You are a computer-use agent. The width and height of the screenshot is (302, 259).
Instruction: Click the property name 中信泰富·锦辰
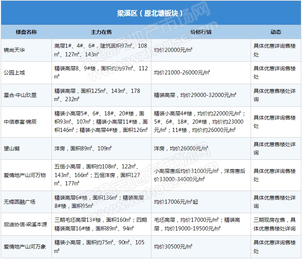20,122
